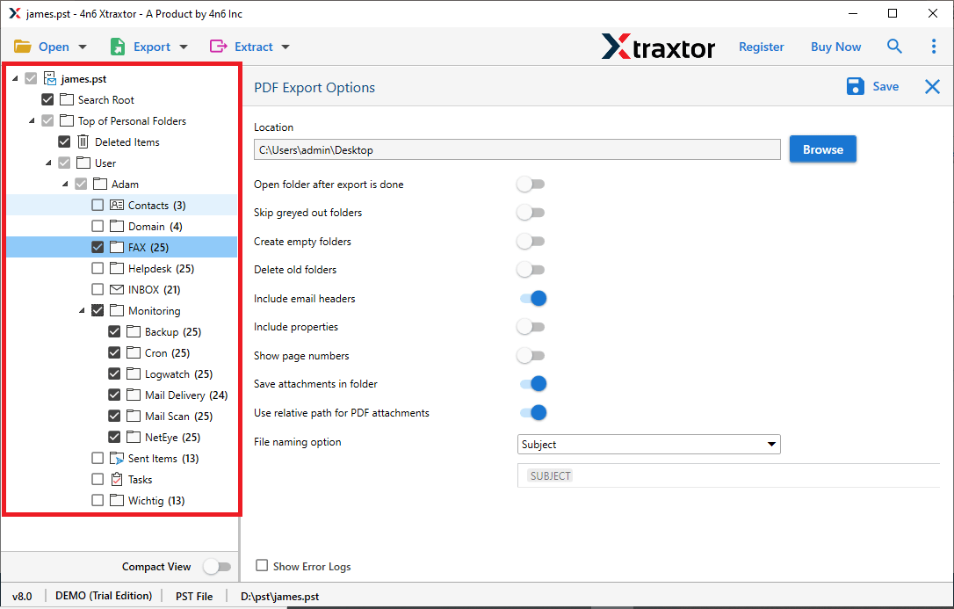Select the Sent Items folder icon
The width and height of the screenshot is (954, 609).
click(117, 459)
